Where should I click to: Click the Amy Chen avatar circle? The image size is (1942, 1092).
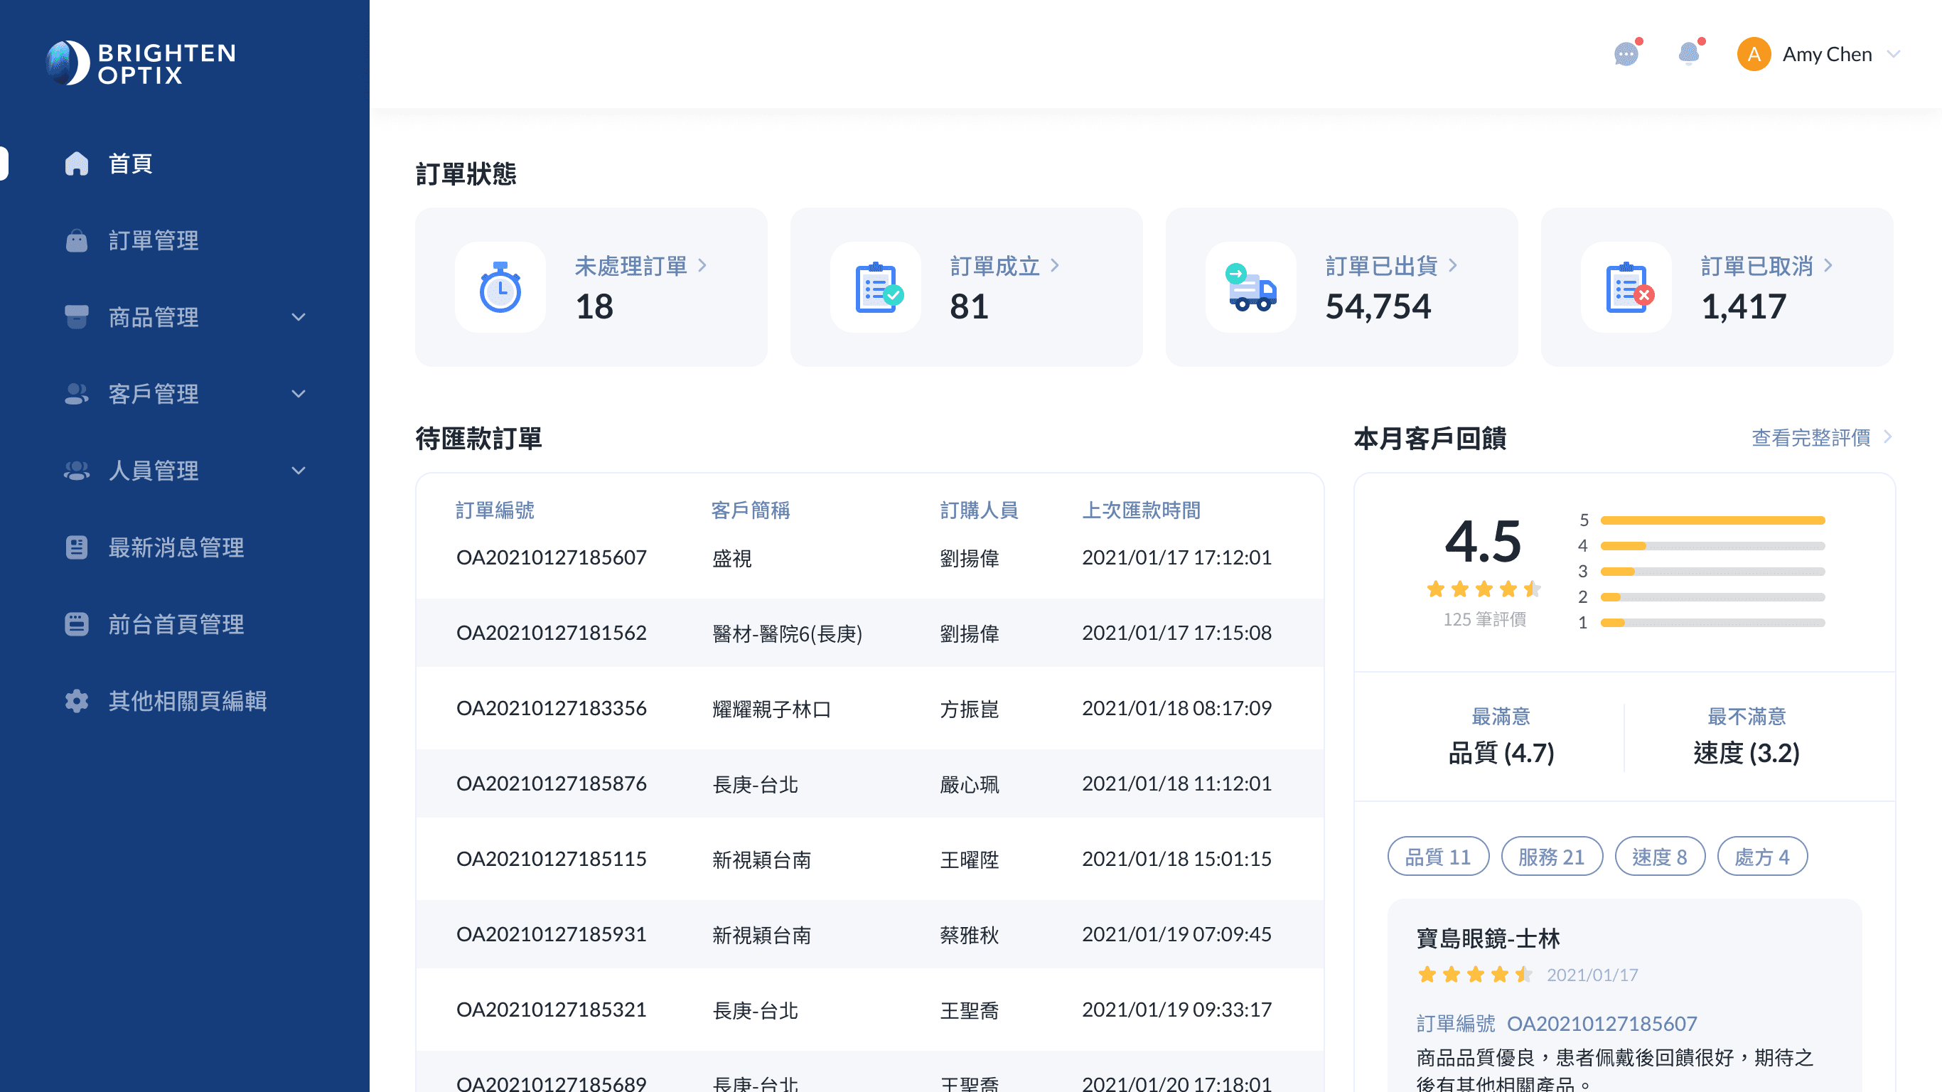pyautogui.click(x=1754, y=54)
